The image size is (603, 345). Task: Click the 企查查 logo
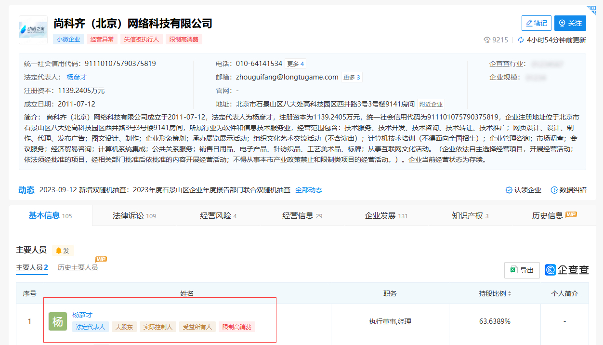pyautogui.click(x=567, y=270)
